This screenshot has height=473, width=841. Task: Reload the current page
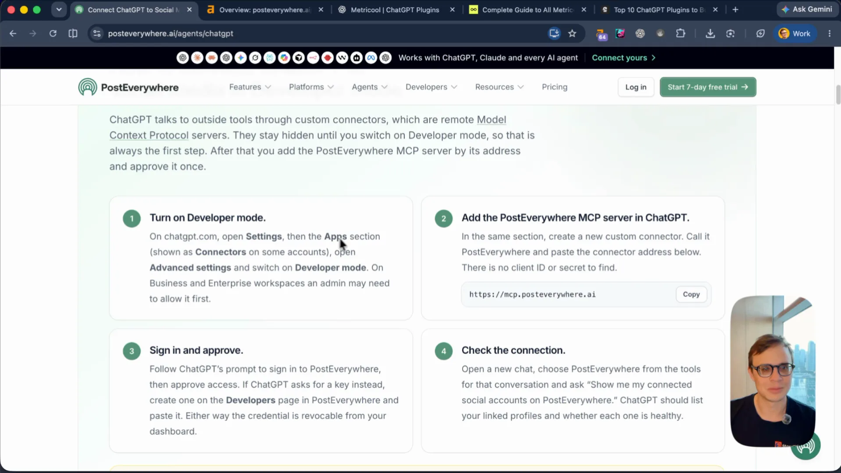pyautogui.click(x=53, y=33)
